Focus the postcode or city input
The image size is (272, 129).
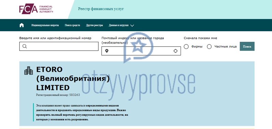141,51
